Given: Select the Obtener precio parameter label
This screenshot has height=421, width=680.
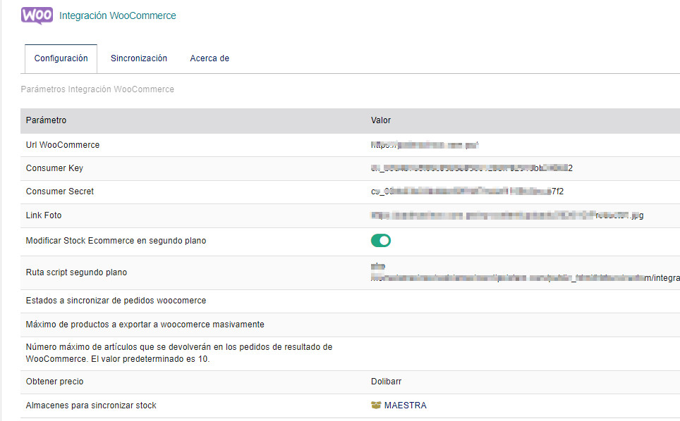Looking at the screenshot, I should 54,382.
